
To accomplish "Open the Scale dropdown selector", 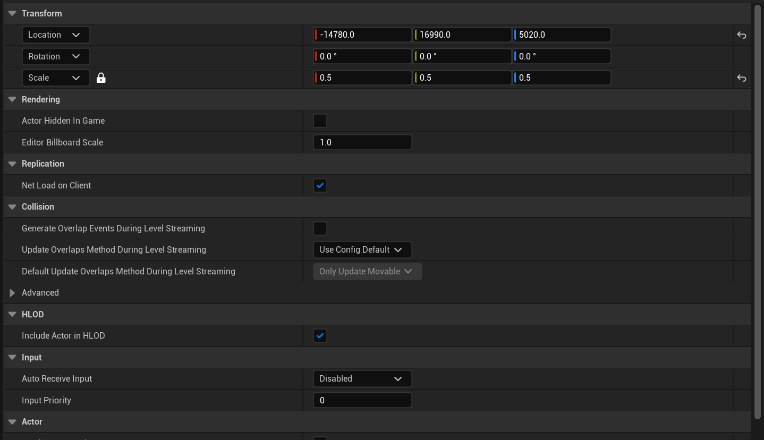I will pos(56,77).
